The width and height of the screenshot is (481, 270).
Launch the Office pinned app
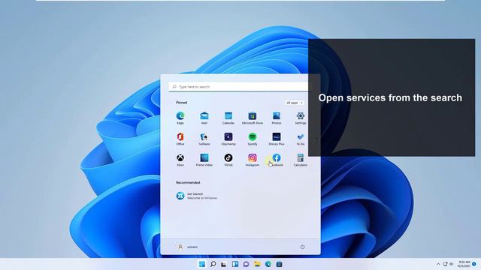[x=180, y=139]
